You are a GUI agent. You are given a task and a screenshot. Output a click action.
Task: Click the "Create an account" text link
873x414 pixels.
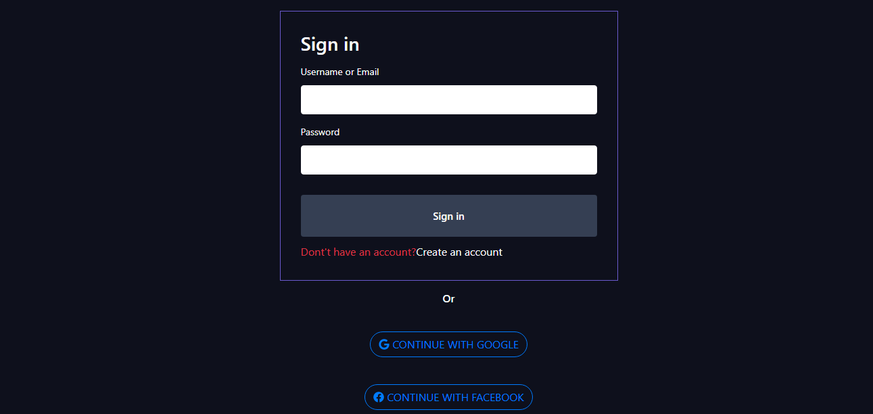point(459,252)
